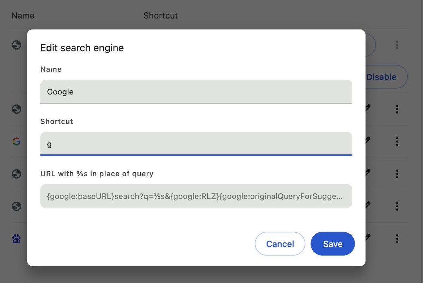
Task: Click the colorful Google "G" icon in the list
Action: (x=16, y=142)
